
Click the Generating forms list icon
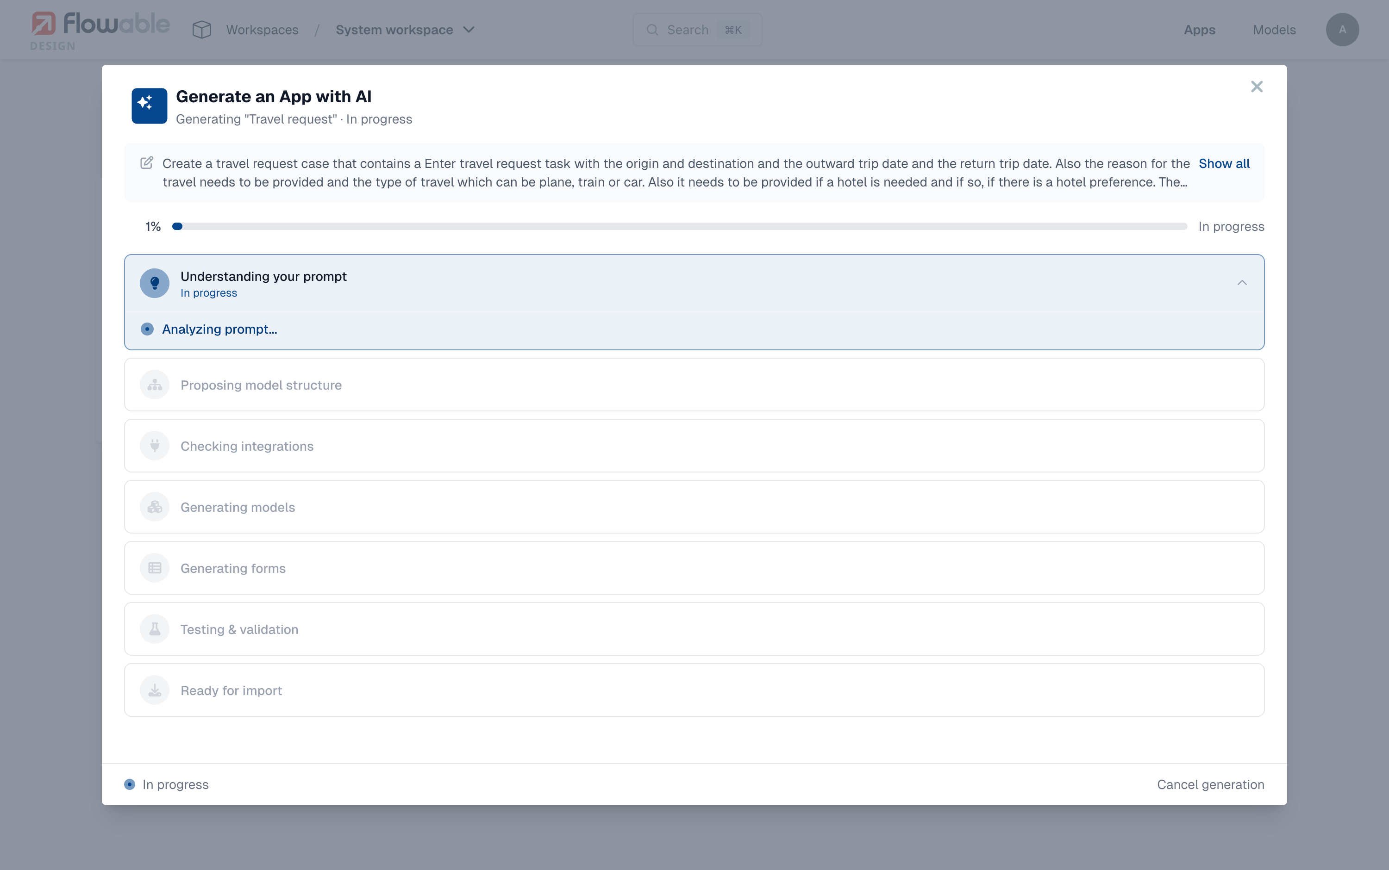tap(155, 568)
